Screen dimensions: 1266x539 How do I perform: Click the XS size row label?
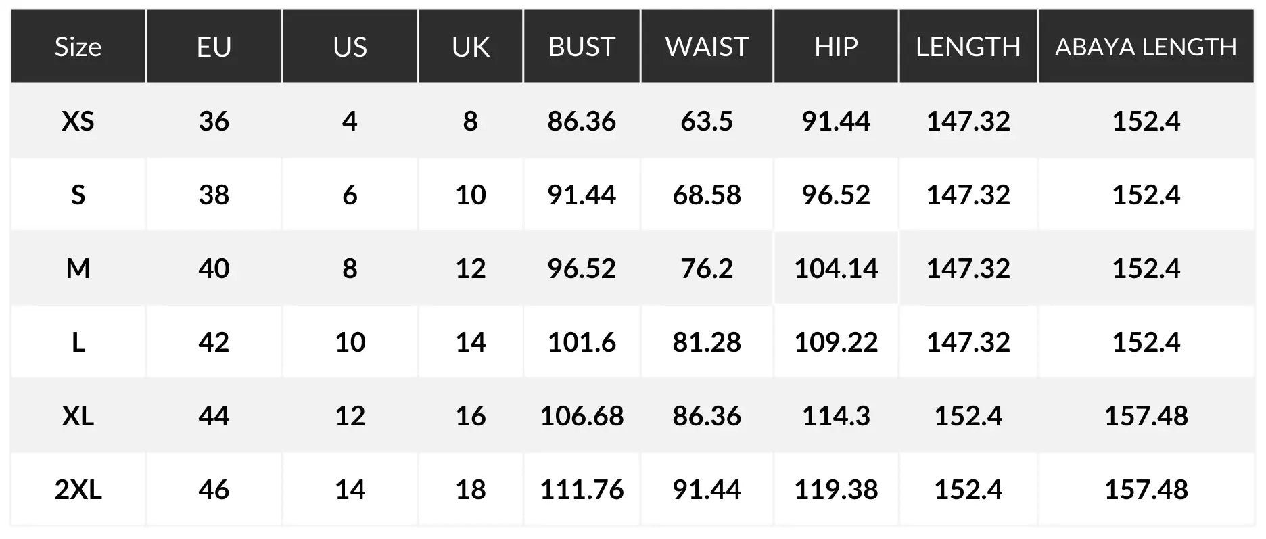pyautogui.click(x=78, y=121)
